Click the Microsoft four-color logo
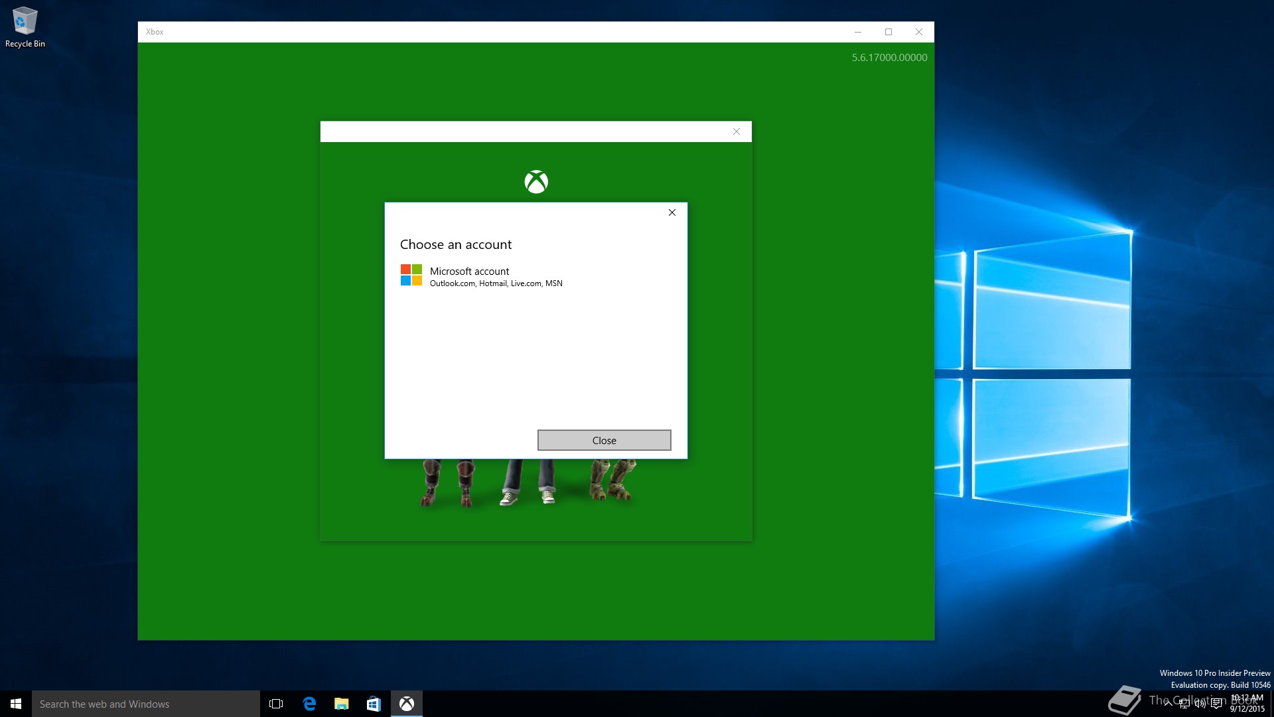Viewport: 1274px width, 717px height. point(411,275)
